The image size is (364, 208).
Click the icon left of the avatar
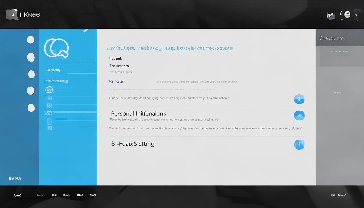pos(331,16)
